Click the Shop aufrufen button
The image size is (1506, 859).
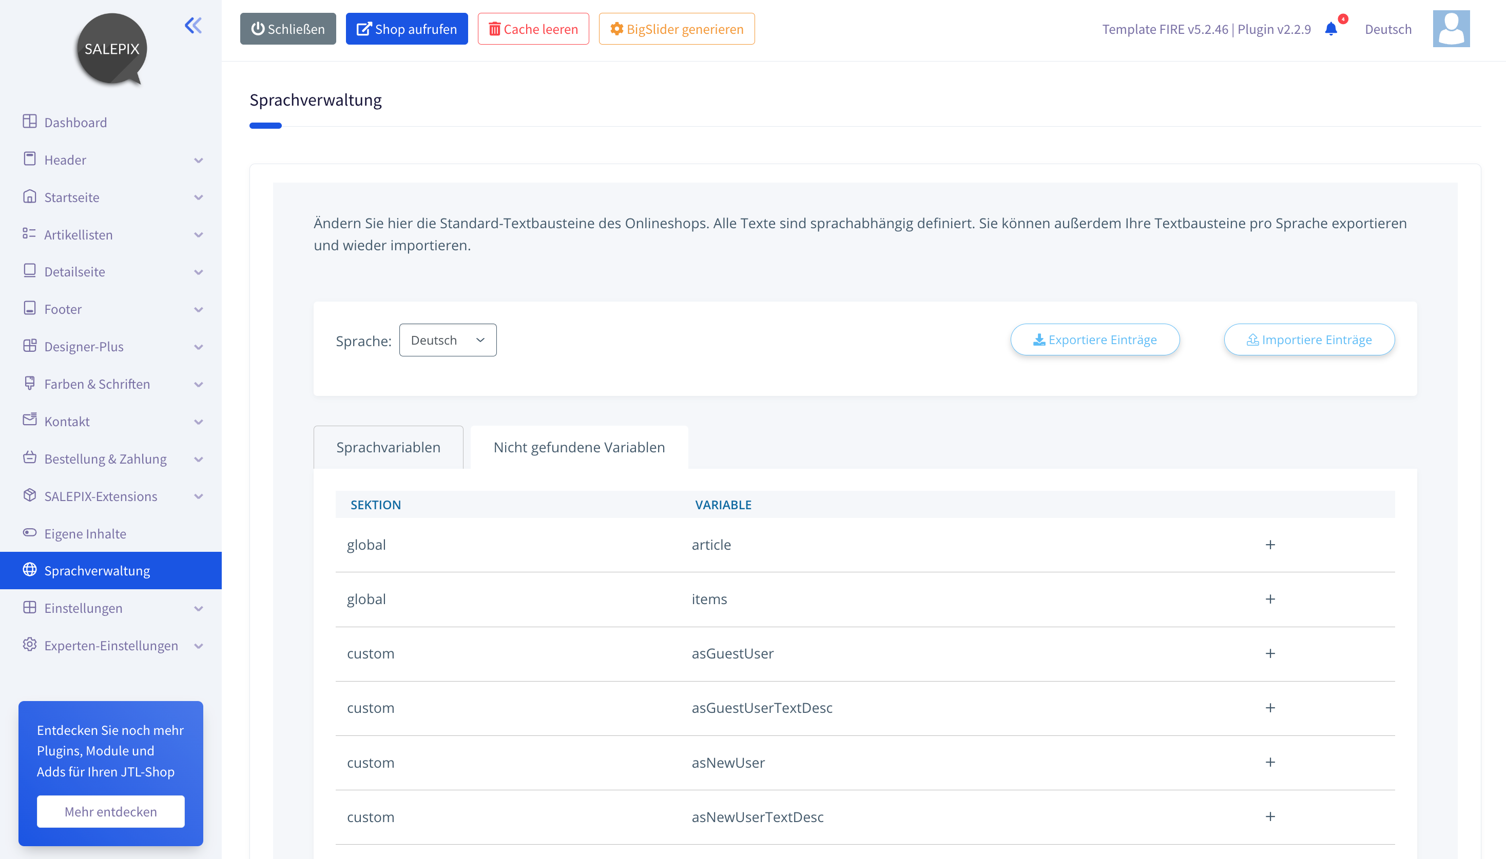(407, 29)
